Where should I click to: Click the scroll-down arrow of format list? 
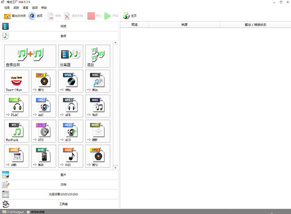pyautogui.click(x=116, y=167)
